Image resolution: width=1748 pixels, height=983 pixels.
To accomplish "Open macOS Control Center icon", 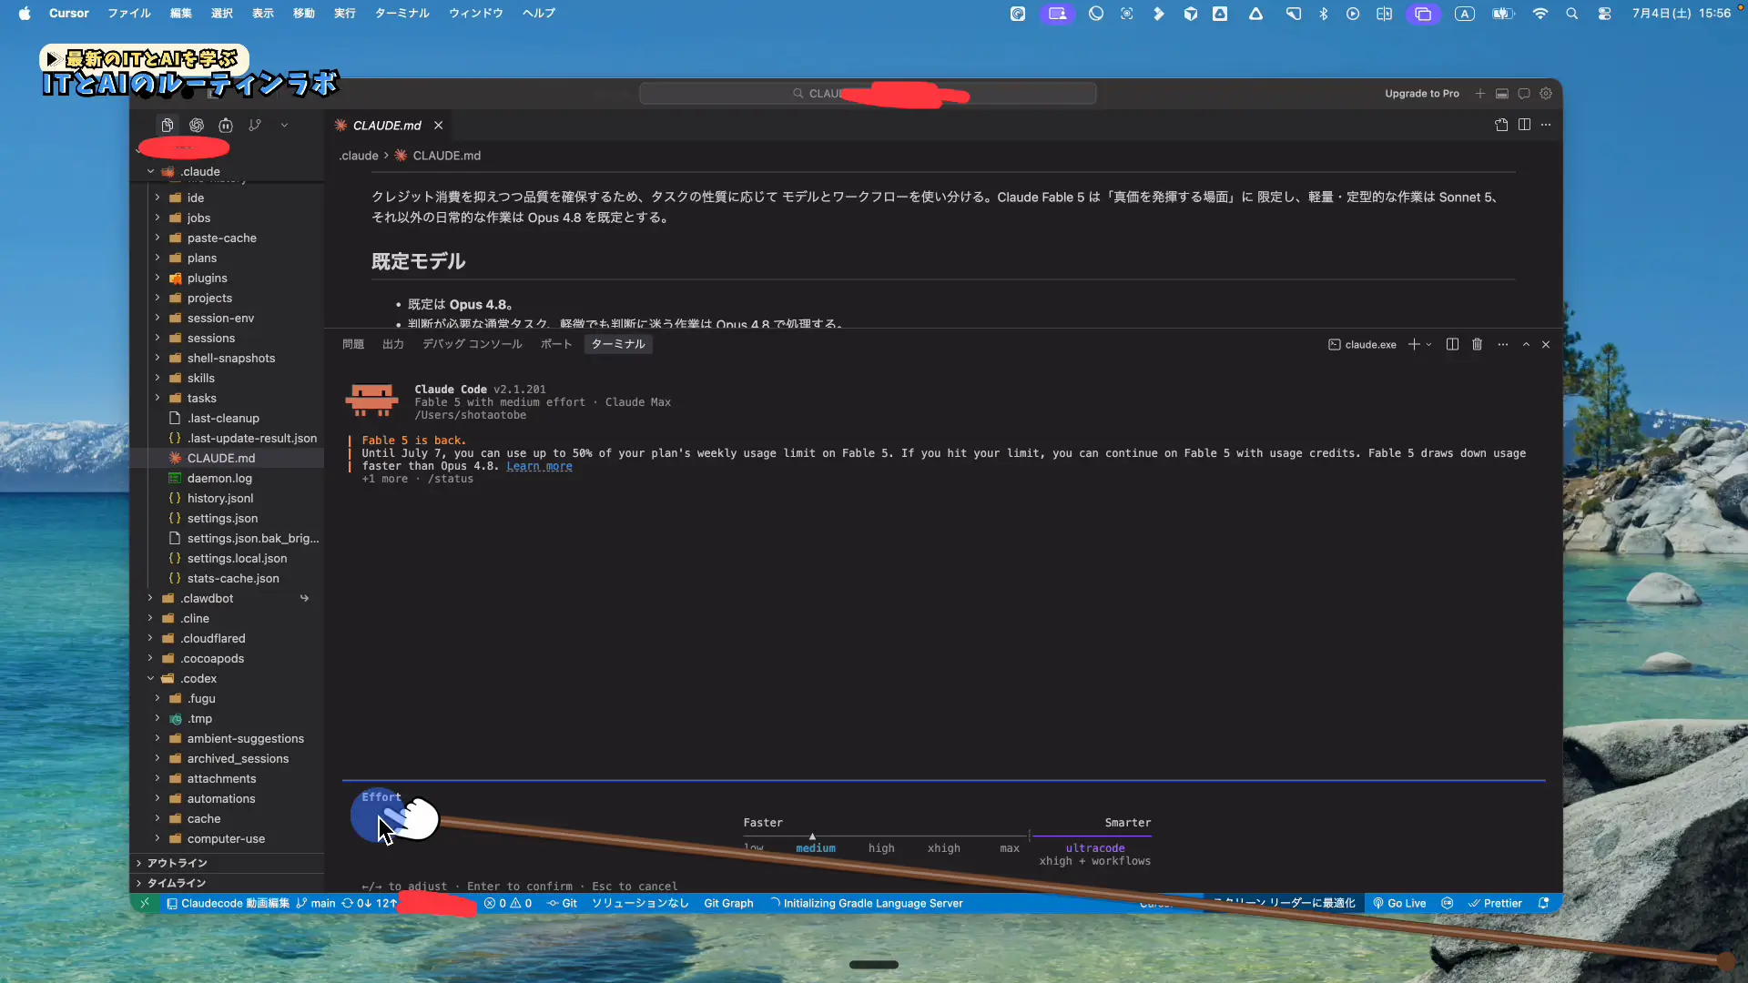I will pos(1604,14).
